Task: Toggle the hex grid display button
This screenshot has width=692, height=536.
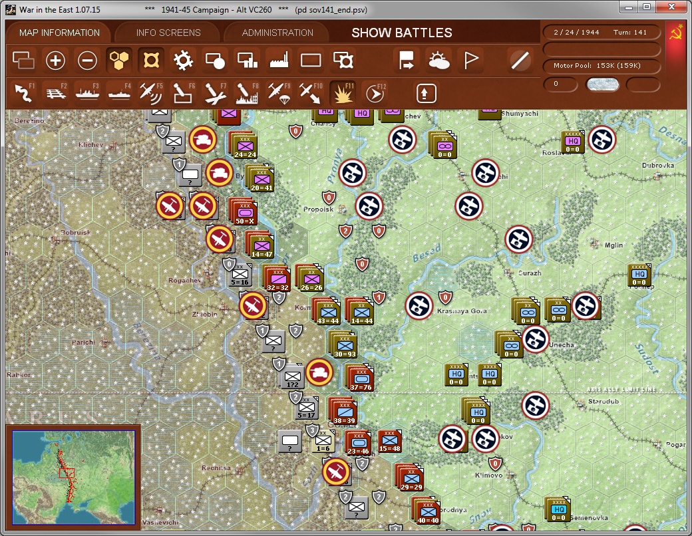Action: 119,61
